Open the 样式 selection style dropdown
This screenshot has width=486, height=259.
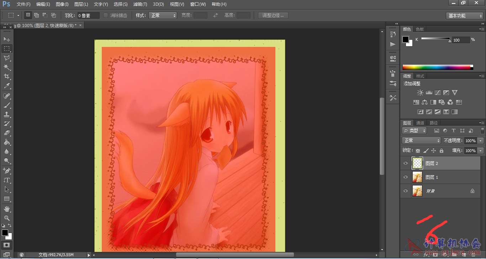click(163, 15)
